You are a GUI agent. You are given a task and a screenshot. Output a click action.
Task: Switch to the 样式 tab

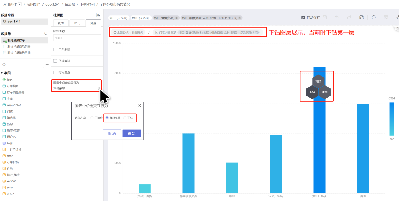click(77, 23)
